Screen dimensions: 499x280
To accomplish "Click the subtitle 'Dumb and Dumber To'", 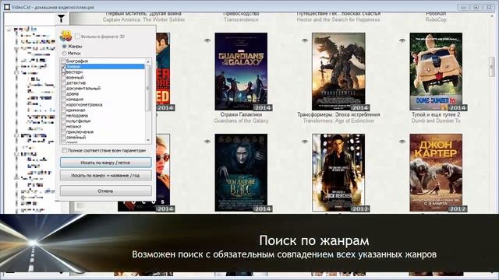I will (436, 121).
